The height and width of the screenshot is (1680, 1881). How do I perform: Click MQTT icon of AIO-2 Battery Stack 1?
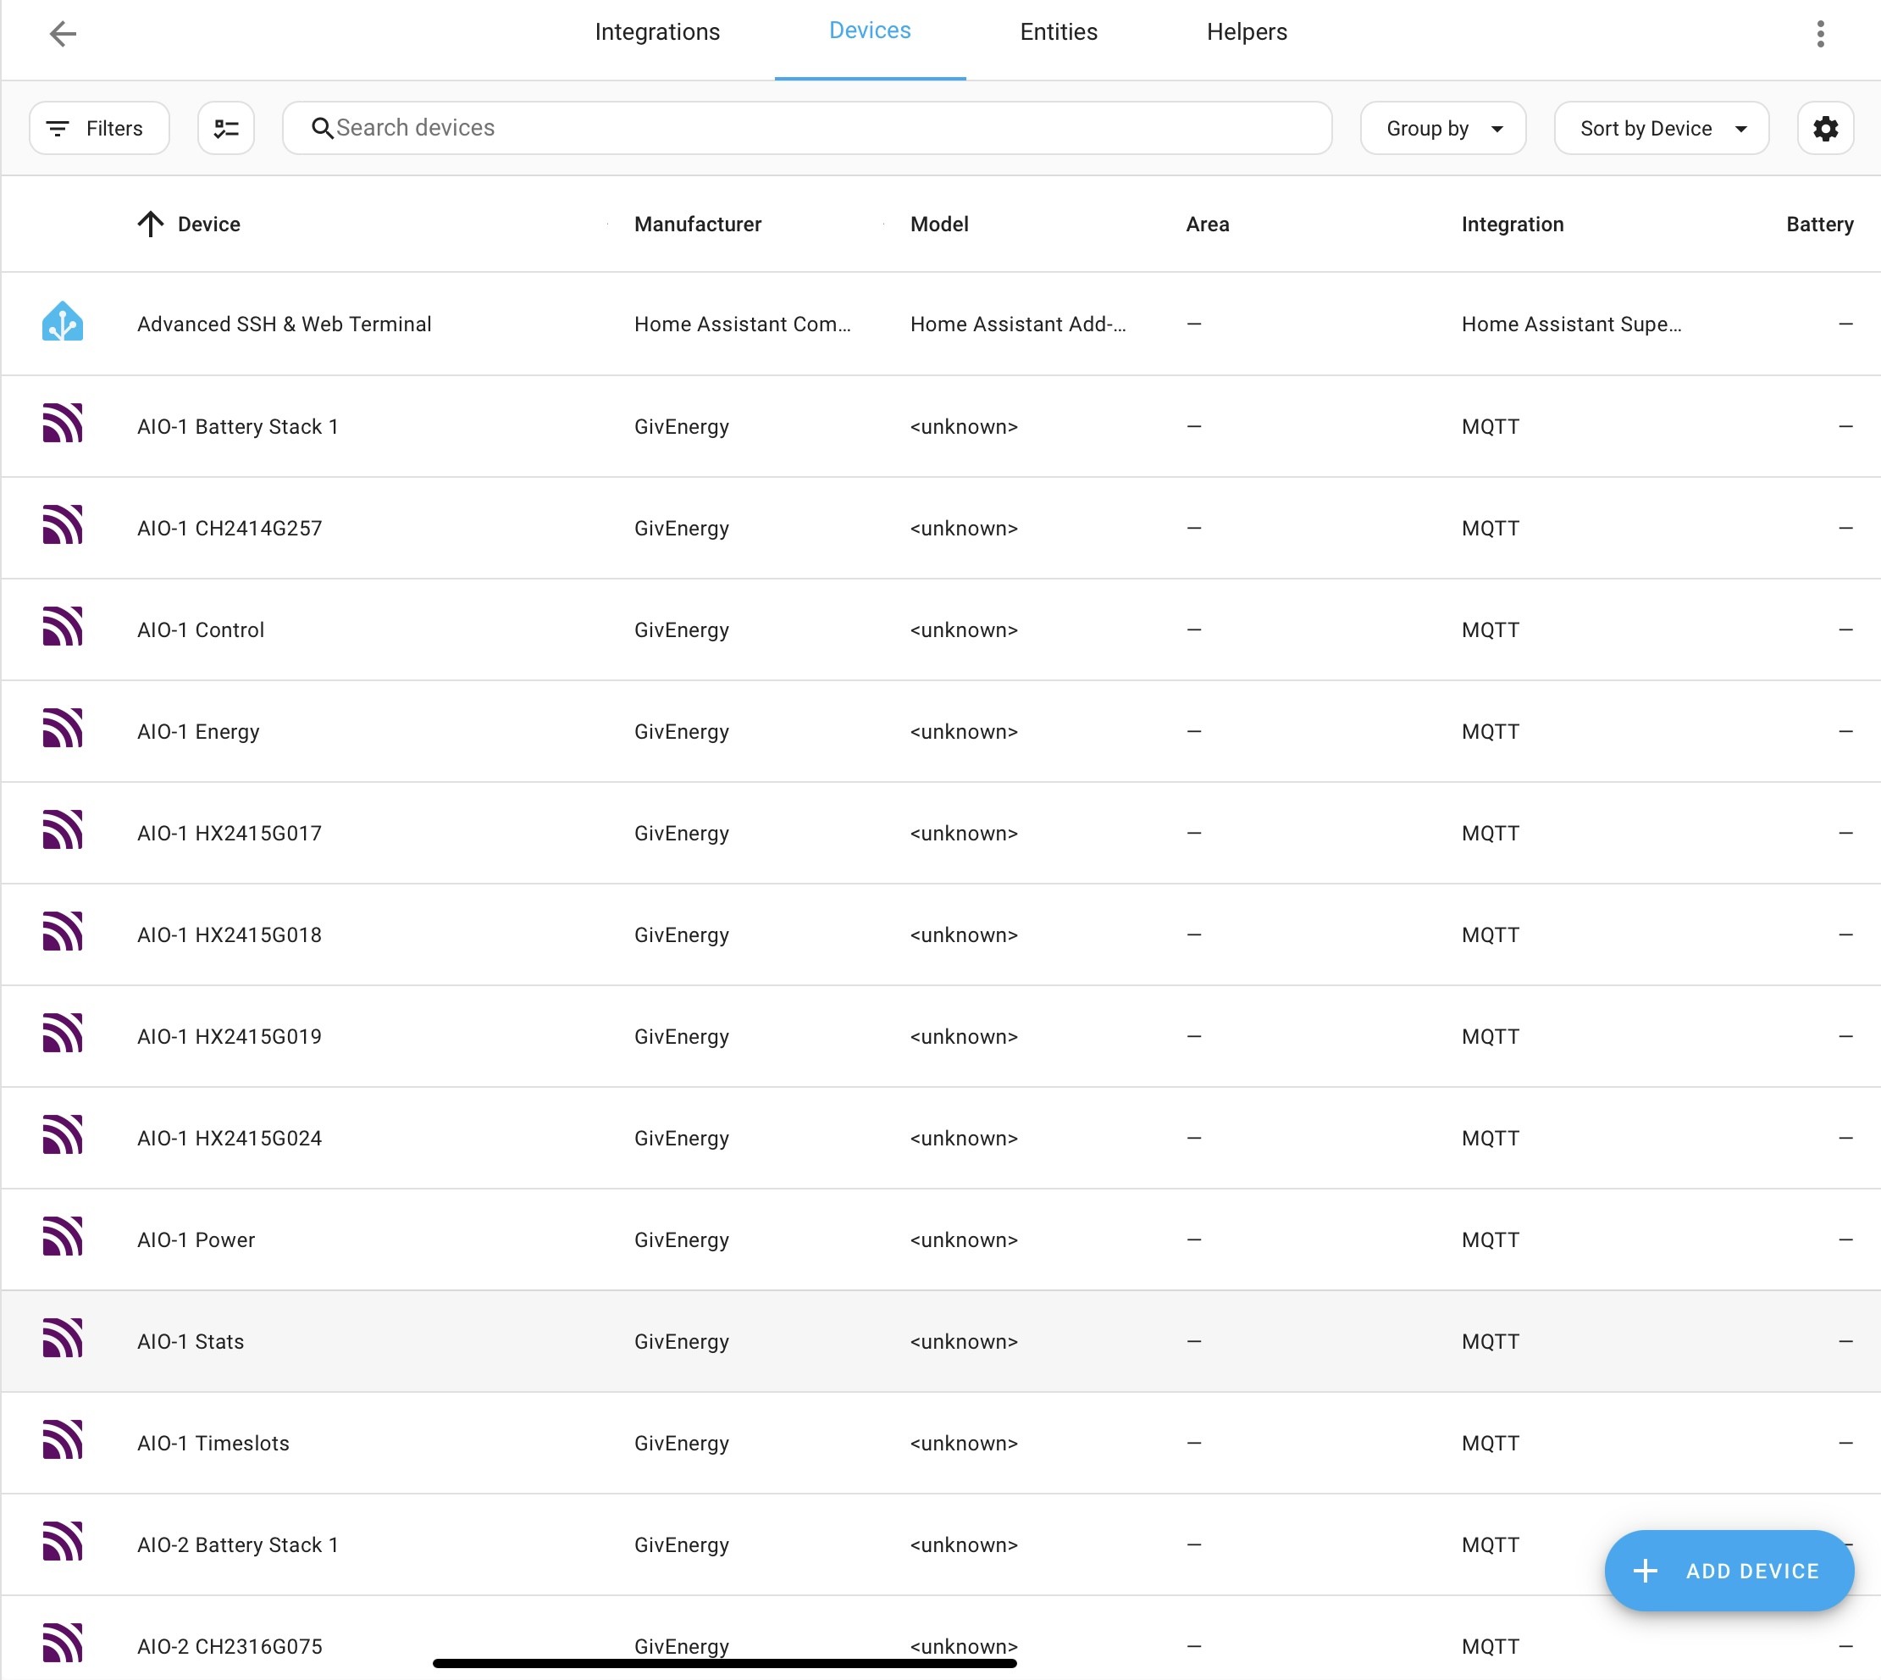pyautogui.click(x=63, y=1540)
